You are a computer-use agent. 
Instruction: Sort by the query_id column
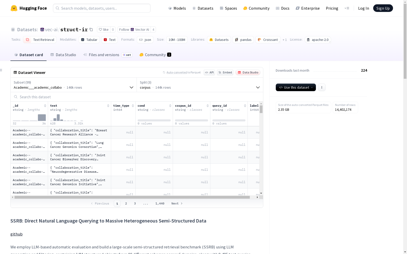pyautogui.click(x=245, y=106)
